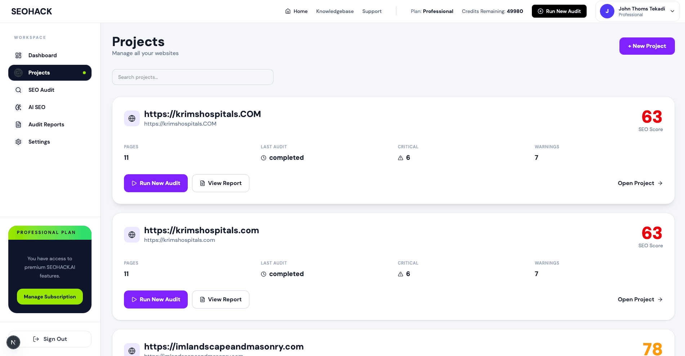Click the Plan: Professional label in the header

[432, 11]
